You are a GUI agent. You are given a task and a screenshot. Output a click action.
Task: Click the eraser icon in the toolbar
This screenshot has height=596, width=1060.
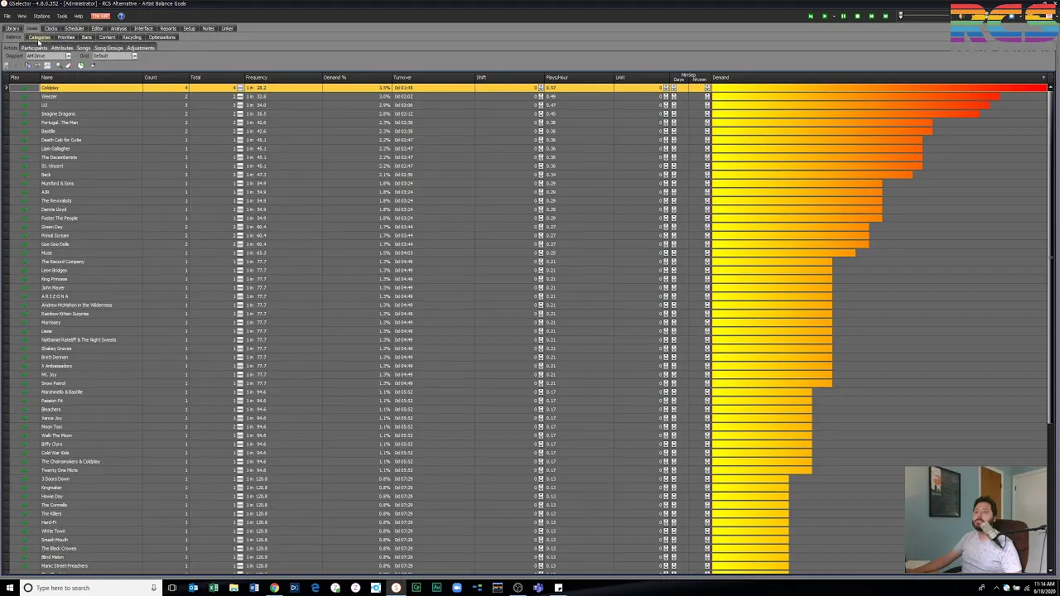[x=69, y=65]
